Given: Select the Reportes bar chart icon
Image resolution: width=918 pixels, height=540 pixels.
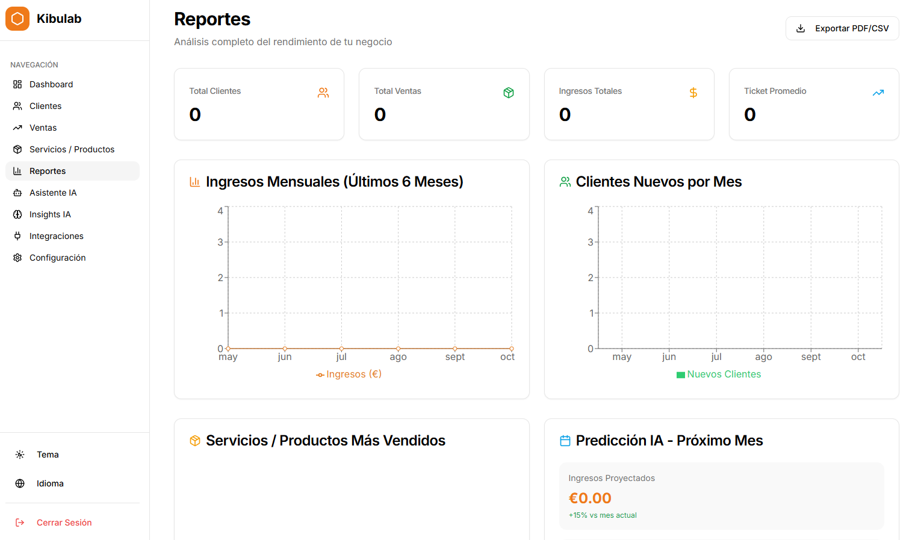Looking at the screenshot, I should point(17,171).
